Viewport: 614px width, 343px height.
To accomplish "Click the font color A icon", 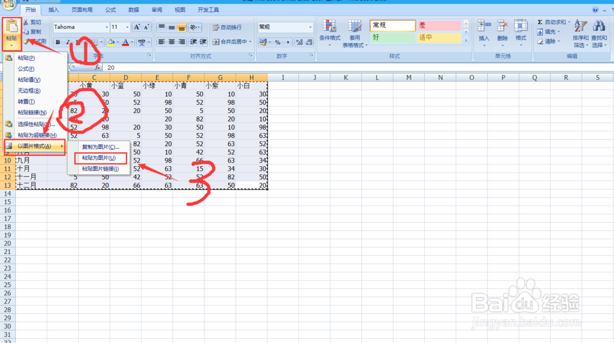I will tap(125, 42).
